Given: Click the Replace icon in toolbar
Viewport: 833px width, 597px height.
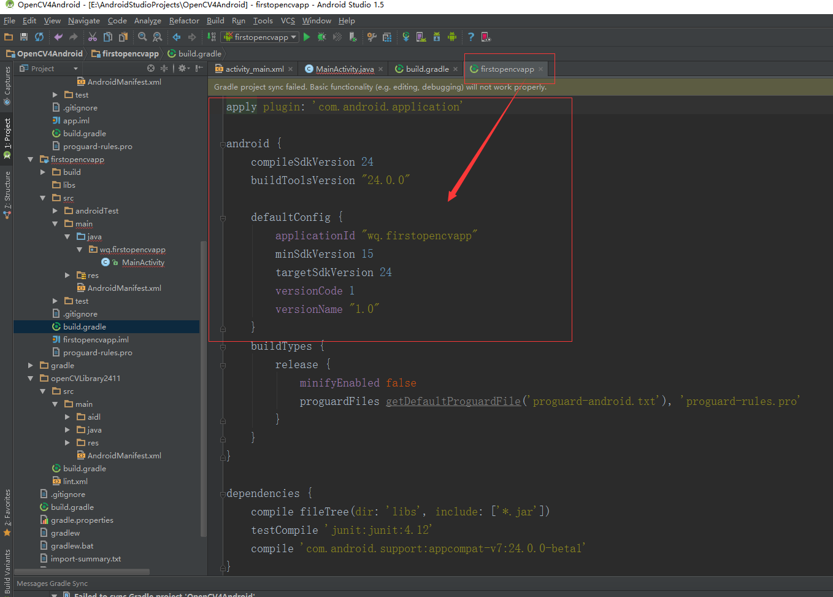Looking at the screenshot, I should tap(158, 37).
